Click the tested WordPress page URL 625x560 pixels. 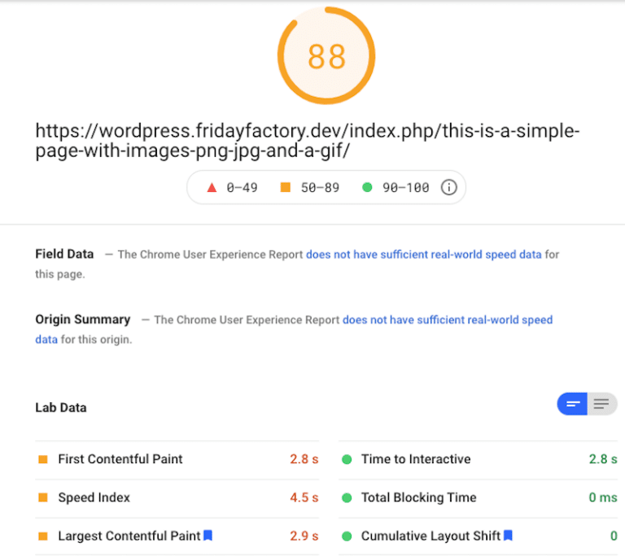(307, 142)
